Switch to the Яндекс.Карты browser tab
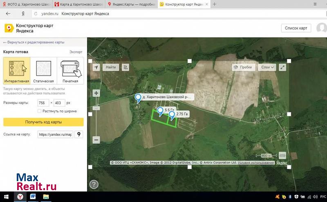Viewport: 327px width, 202px height. (131, 4)
